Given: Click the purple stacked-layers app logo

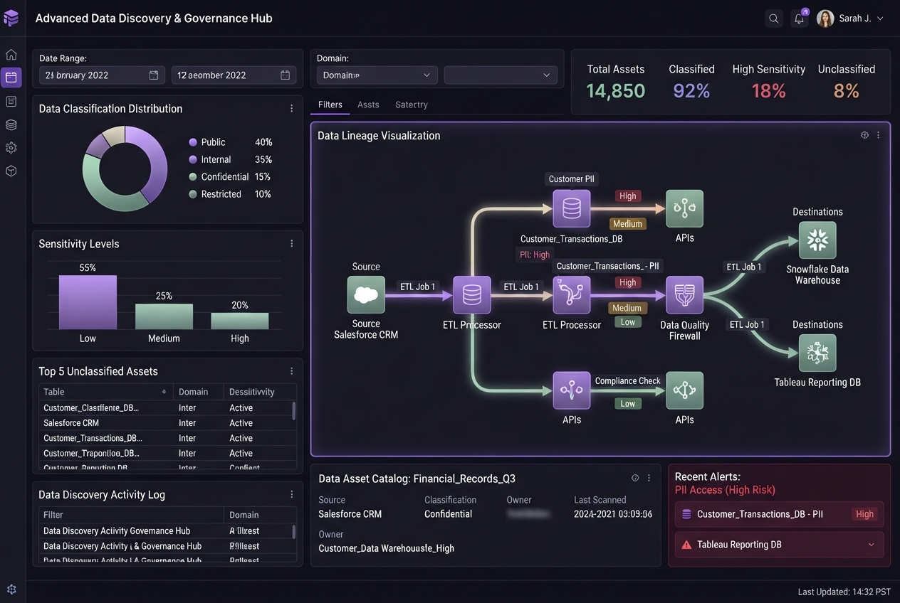Looking at the screenshot, I should (x=11, y=18).
